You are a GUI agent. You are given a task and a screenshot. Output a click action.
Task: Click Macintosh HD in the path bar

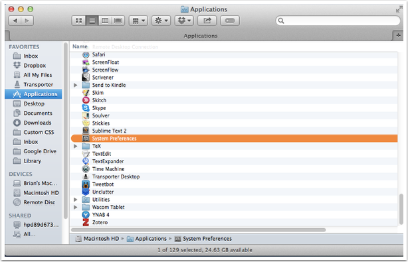pyautogui.click(x=97, y=239)
